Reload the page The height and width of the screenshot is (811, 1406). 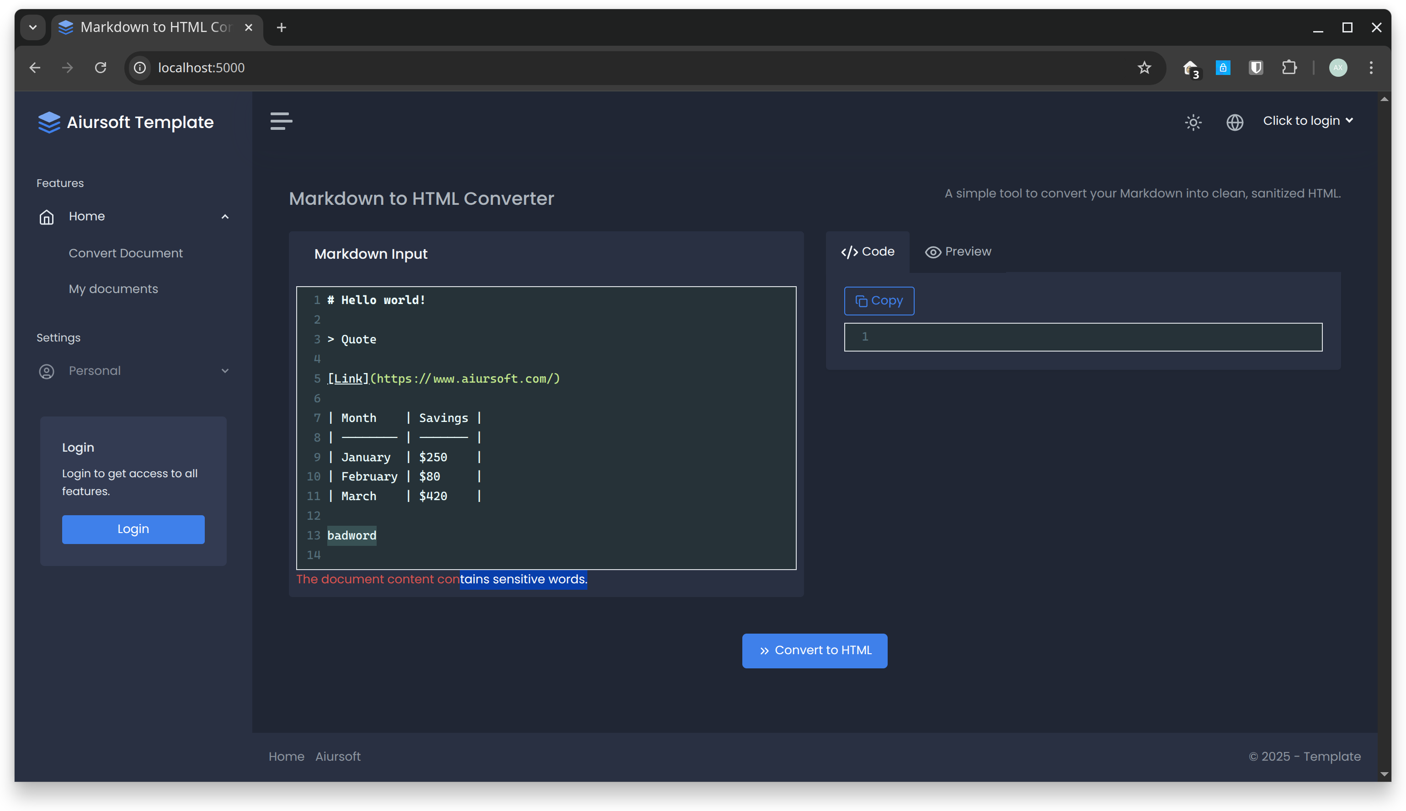[x=101, y=68]
